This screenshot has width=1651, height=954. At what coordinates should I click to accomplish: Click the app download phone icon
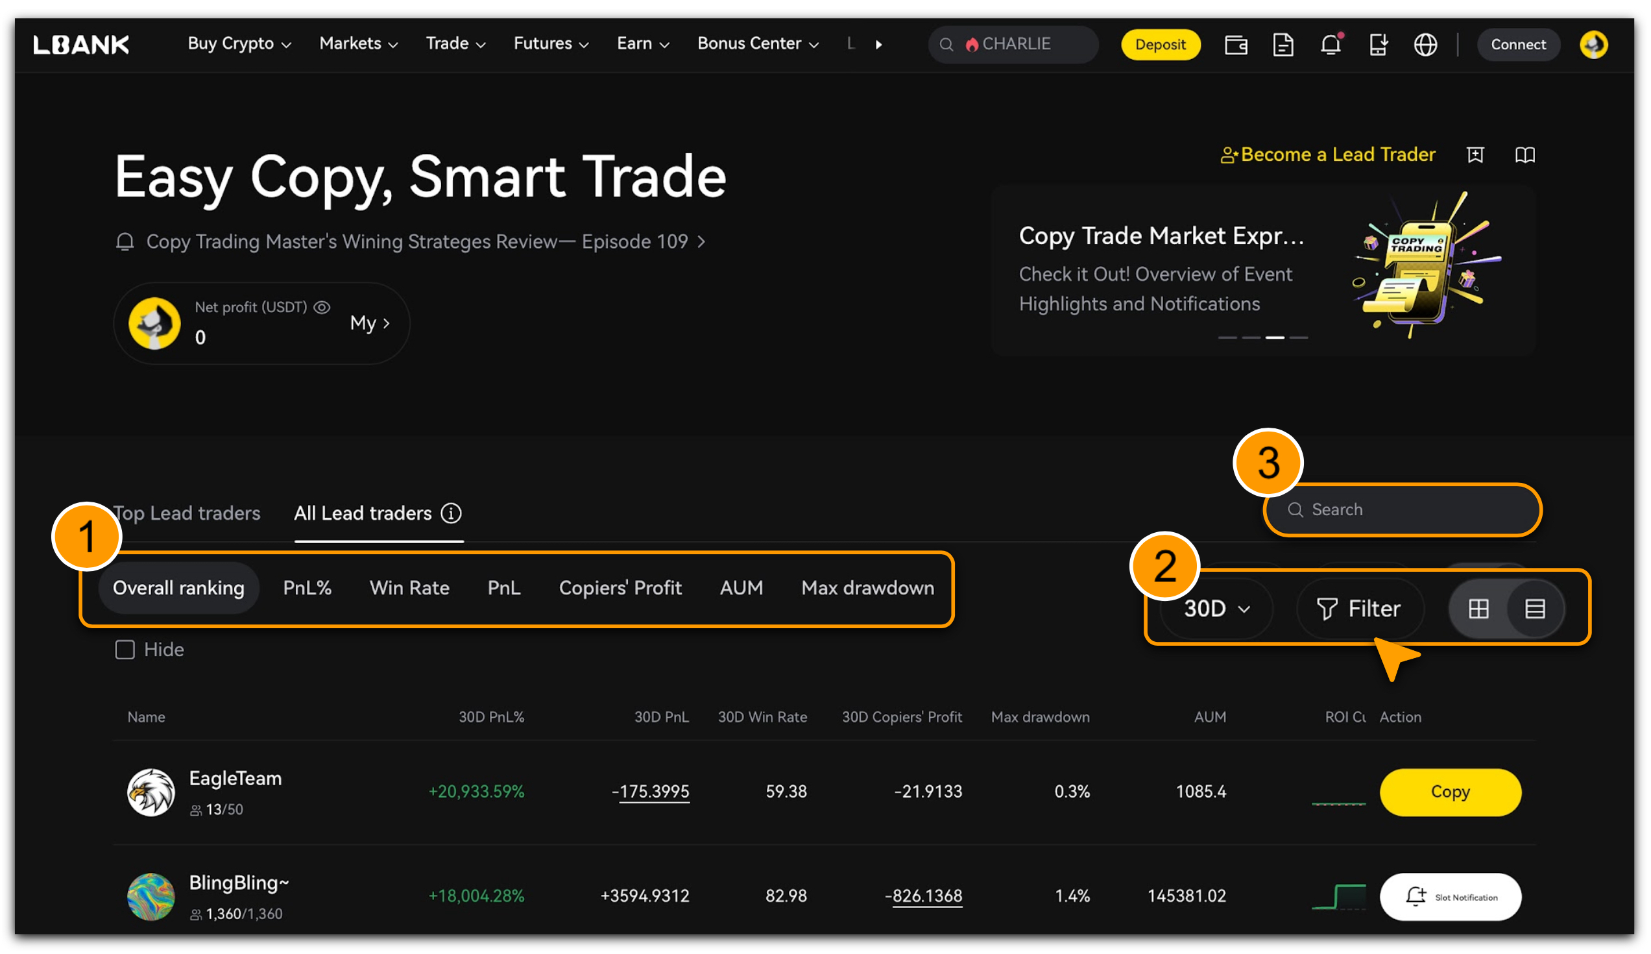pos(1377,45)
